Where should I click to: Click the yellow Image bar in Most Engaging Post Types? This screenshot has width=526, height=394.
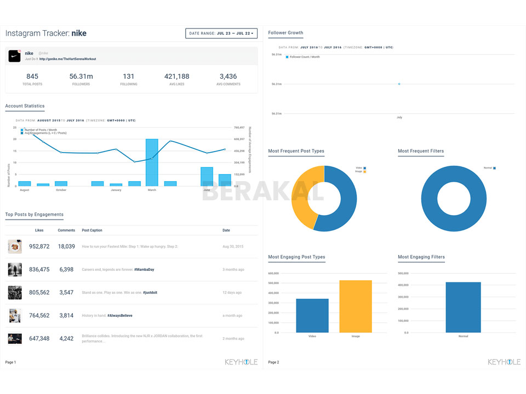point(355,306)
